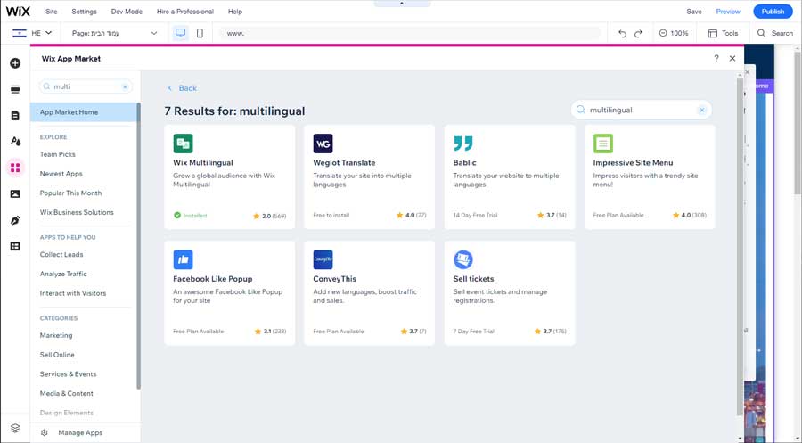Close the Wix App Market panel
Screen dimensions: 802x443
(x=732, y=58)
